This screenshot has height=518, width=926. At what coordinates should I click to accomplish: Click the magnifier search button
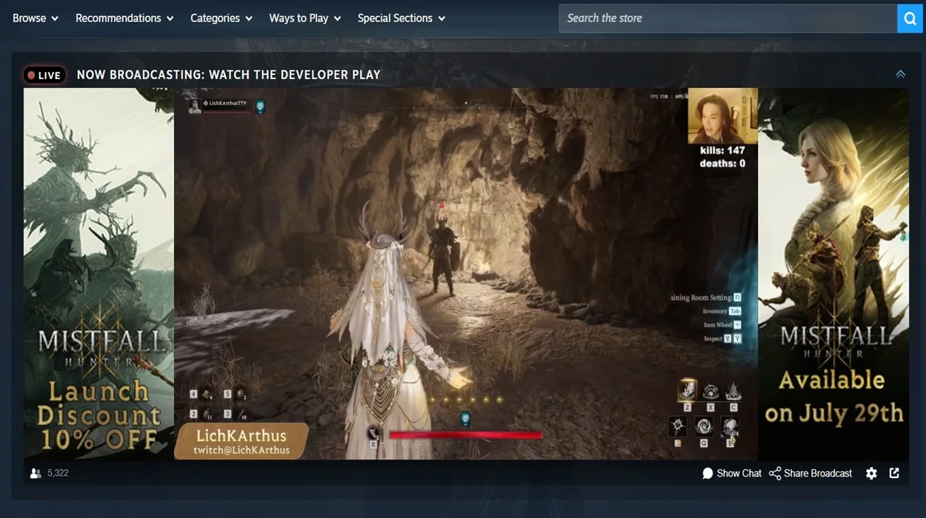(x=910, y=18)
